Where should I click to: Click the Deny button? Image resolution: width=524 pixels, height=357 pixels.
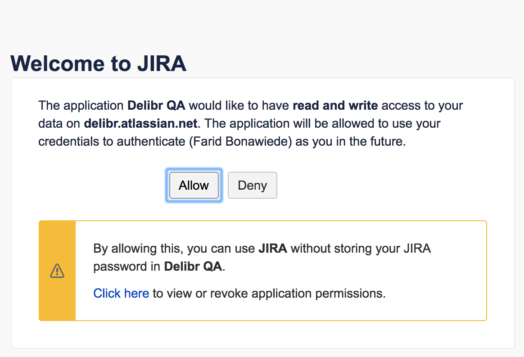tap(252, 185)
